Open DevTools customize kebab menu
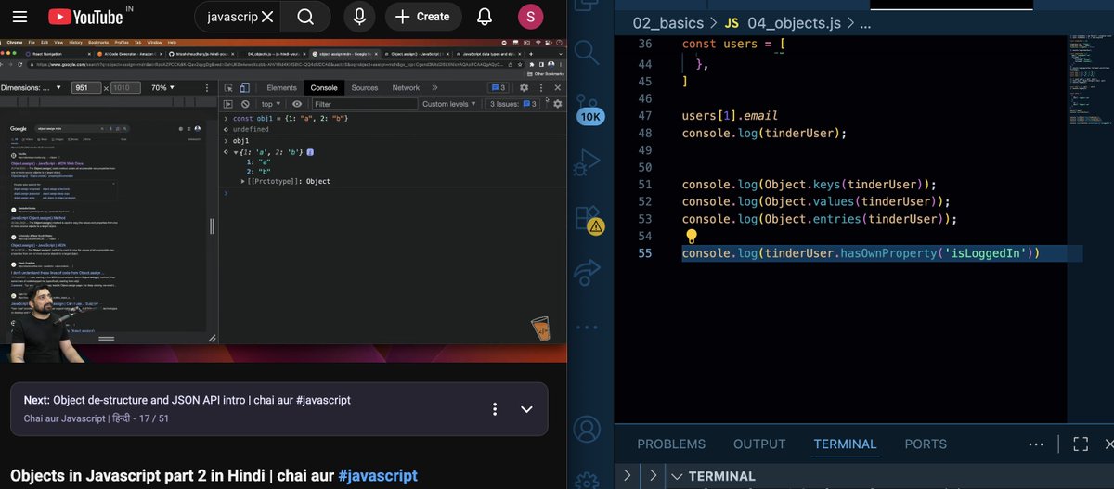The height and width of the screenshot is (489, 1114). 541,87
